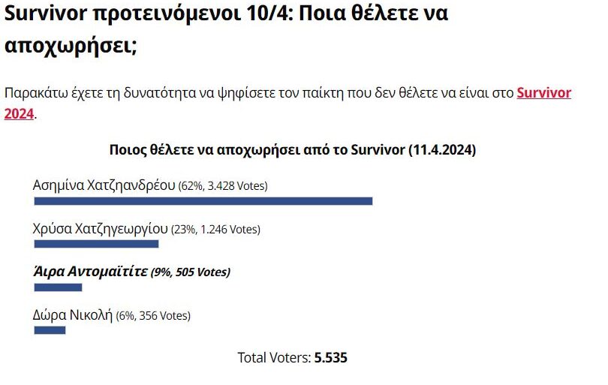Click the "6%, 356 Votes" result text
608x385 pixels.
(x=153, y=316)
